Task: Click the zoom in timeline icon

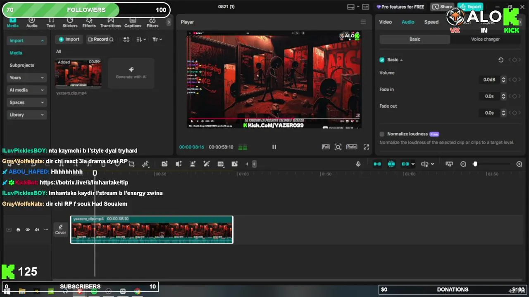Action: coord(519,164)
